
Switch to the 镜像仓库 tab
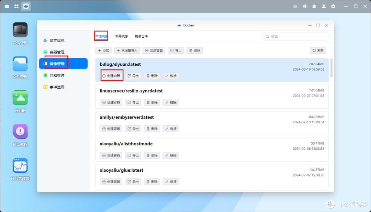coord(141,36)
